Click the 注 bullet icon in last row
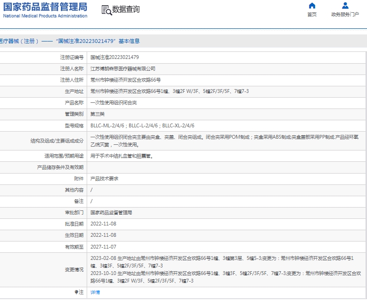 (x=76, y=292)
